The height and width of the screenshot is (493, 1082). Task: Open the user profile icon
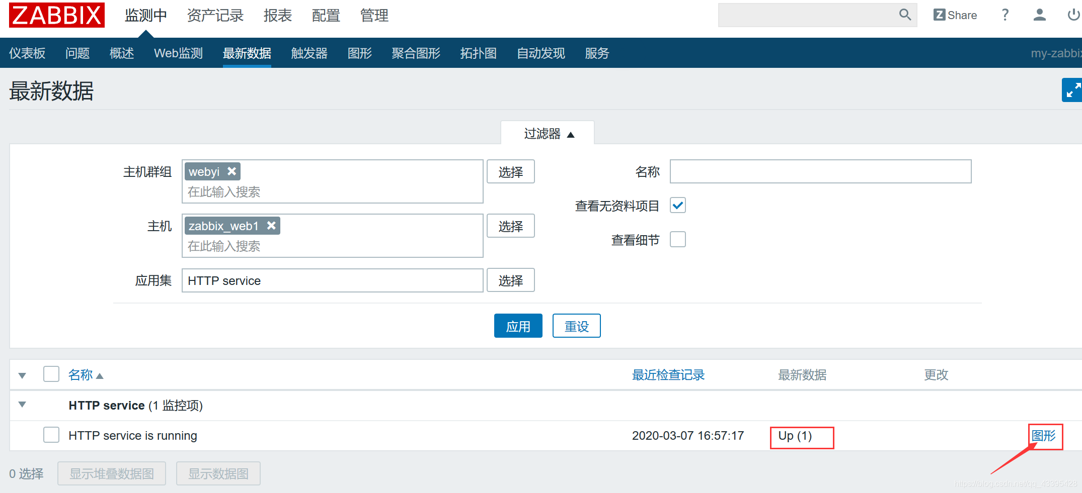pos(1040,15)
